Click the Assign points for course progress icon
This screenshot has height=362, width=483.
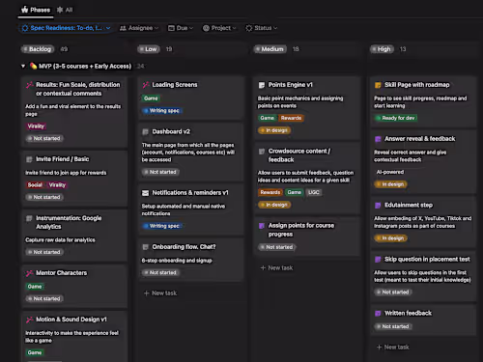point(262,226)
